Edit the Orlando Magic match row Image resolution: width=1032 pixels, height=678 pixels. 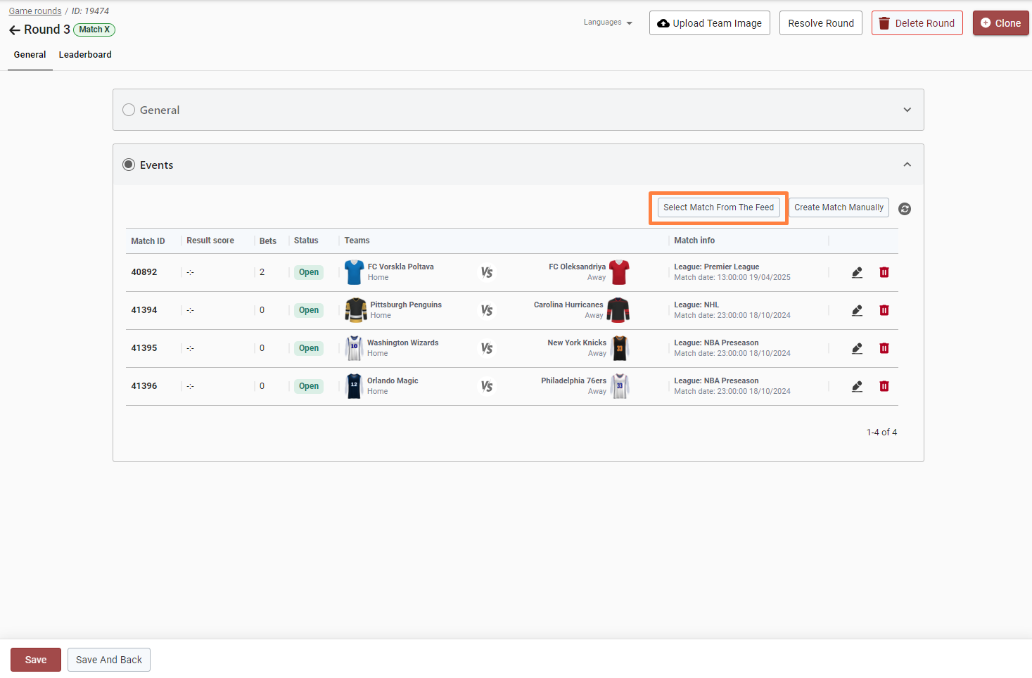click(x=857, y=387)
